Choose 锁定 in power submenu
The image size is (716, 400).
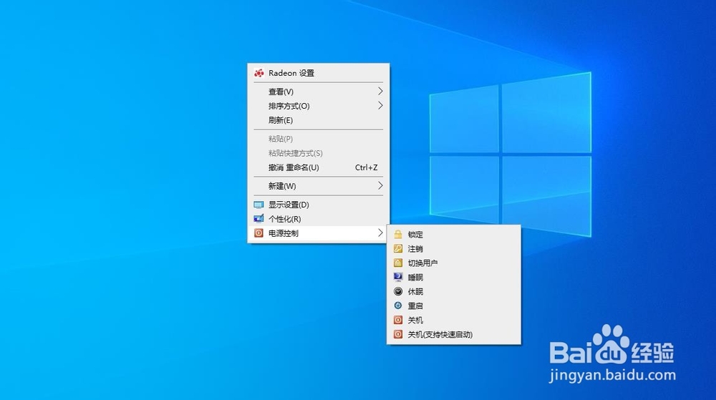click(453, 235)
